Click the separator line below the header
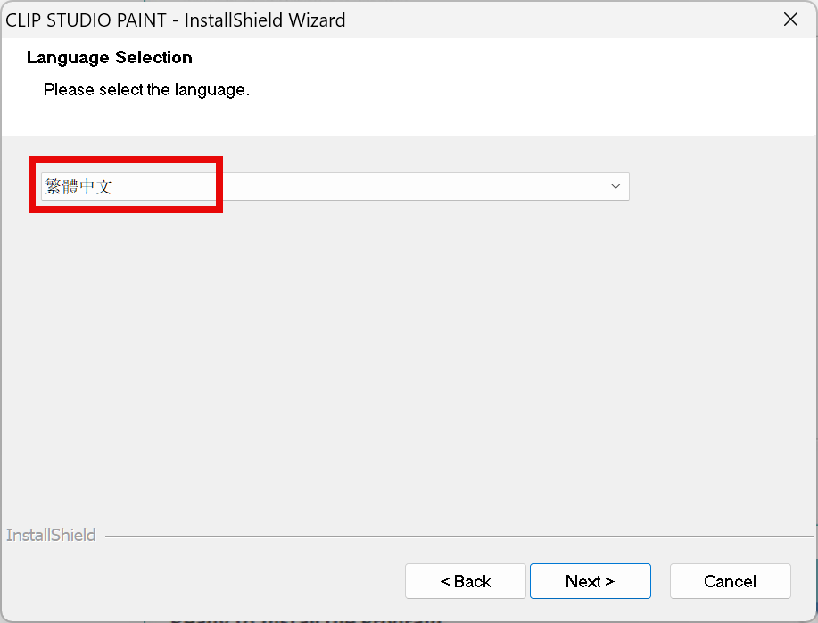This screenshot has width=818, height=623. click(x=401, y=135)
